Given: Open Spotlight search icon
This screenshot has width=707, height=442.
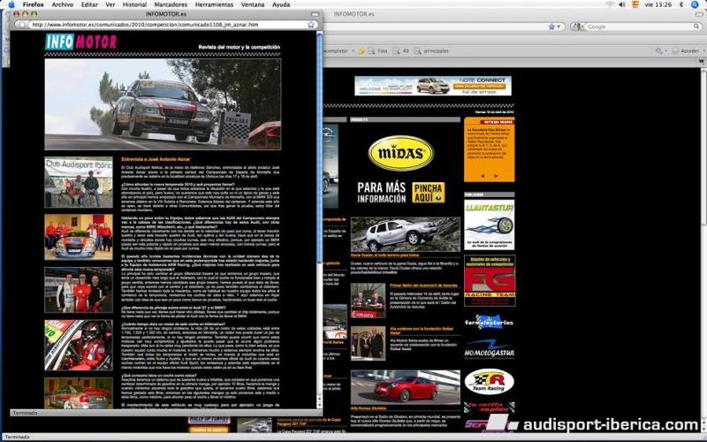Looking at the screenshot, I should pos(695,4).
